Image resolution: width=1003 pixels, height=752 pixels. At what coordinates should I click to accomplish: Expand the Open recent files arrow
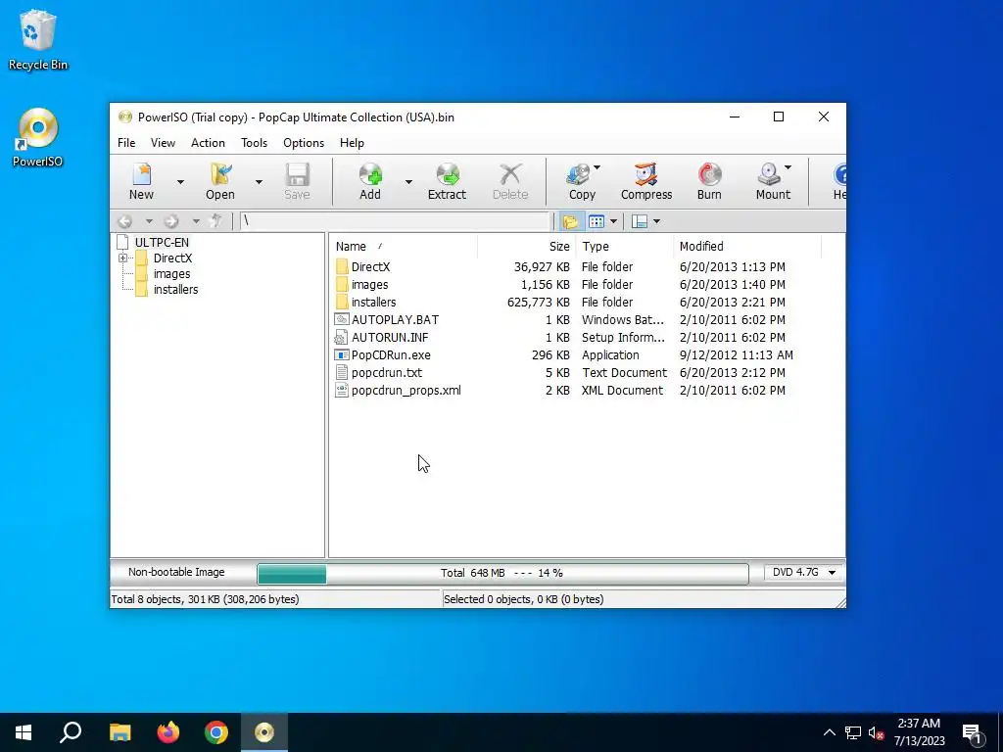coord(259,182)
